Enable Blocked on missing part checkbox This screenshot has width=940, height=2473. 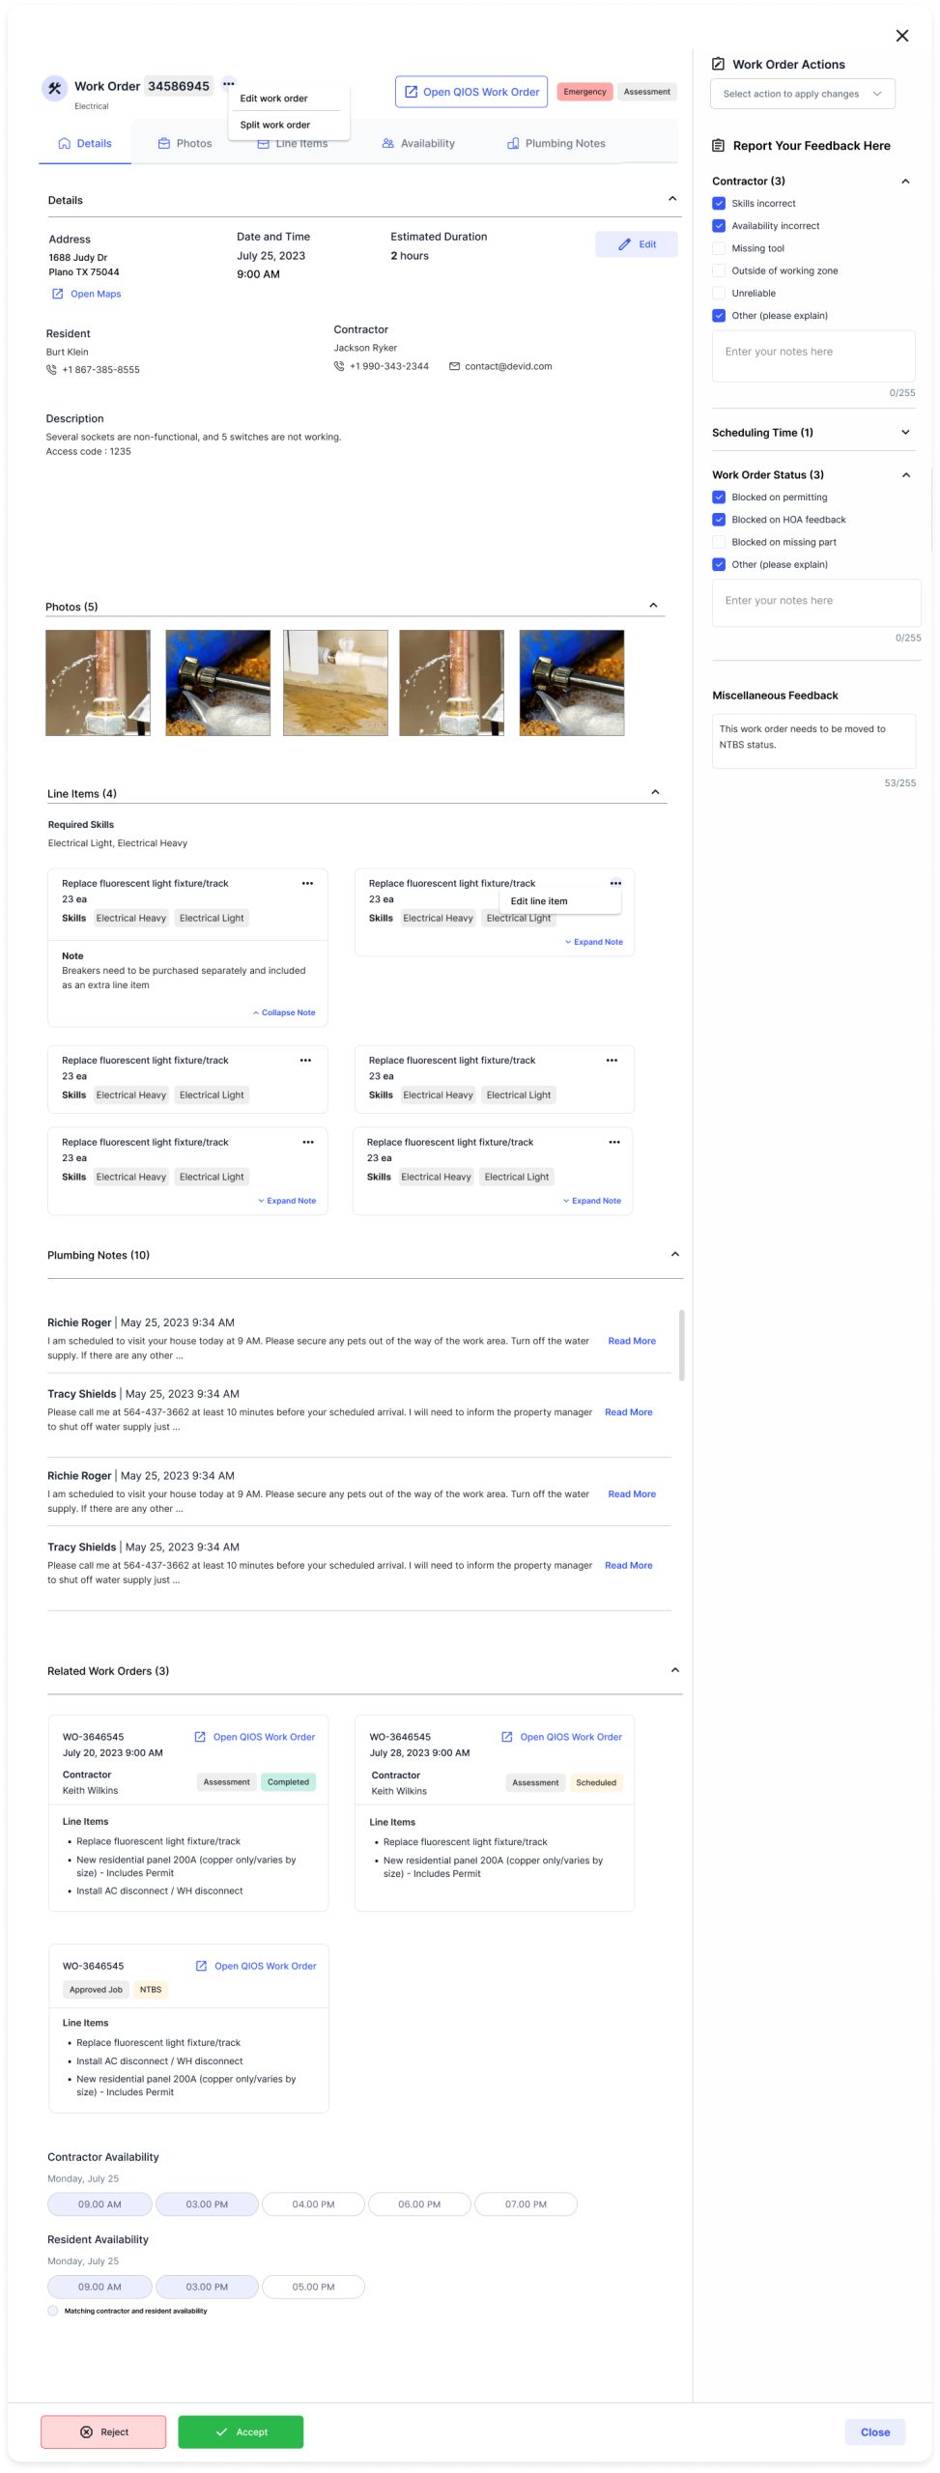click(x=719, y=542)
